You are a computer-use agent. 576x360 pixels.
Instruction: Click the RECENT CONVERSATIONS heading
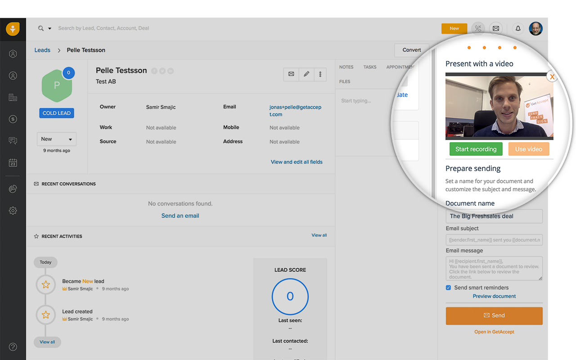(68, 184)
